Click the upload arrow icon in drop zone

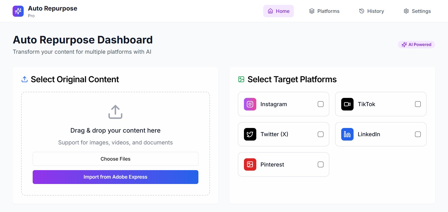click(115, 112)
